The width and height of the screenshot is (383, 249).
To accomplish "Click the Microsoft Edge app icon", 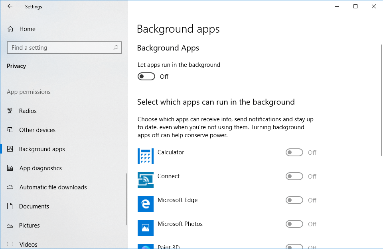I will (x=146, y=204).
